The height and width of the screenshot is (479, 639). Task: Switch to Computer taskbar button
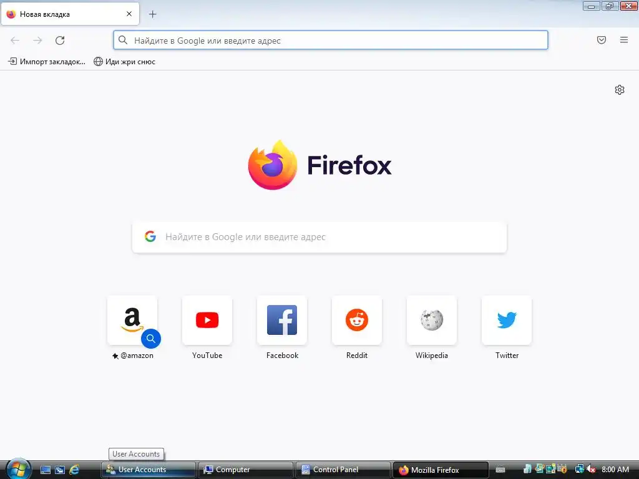pyautogui.click(x=246, y=470)
